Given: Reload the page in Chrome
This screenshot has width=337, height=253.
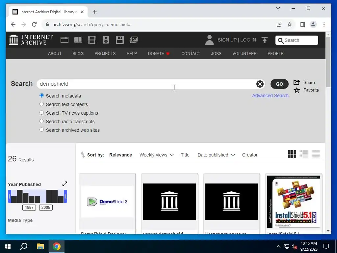Looking at the screenshot, I should (x=34, y=24).
